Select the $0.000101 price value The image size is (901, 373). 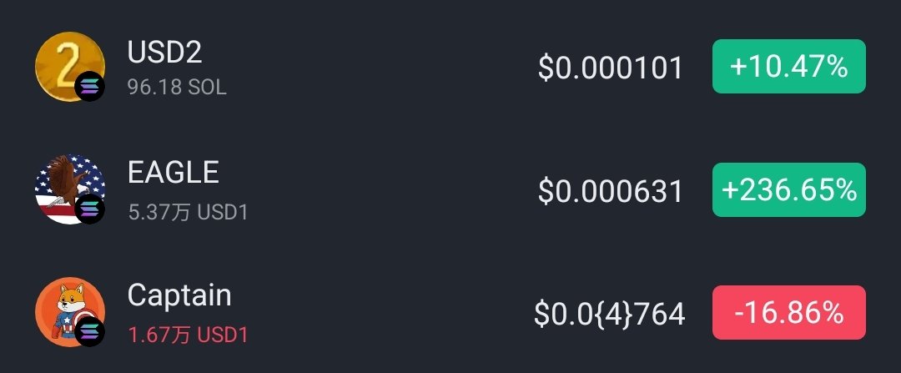click(x=610, y=68)
